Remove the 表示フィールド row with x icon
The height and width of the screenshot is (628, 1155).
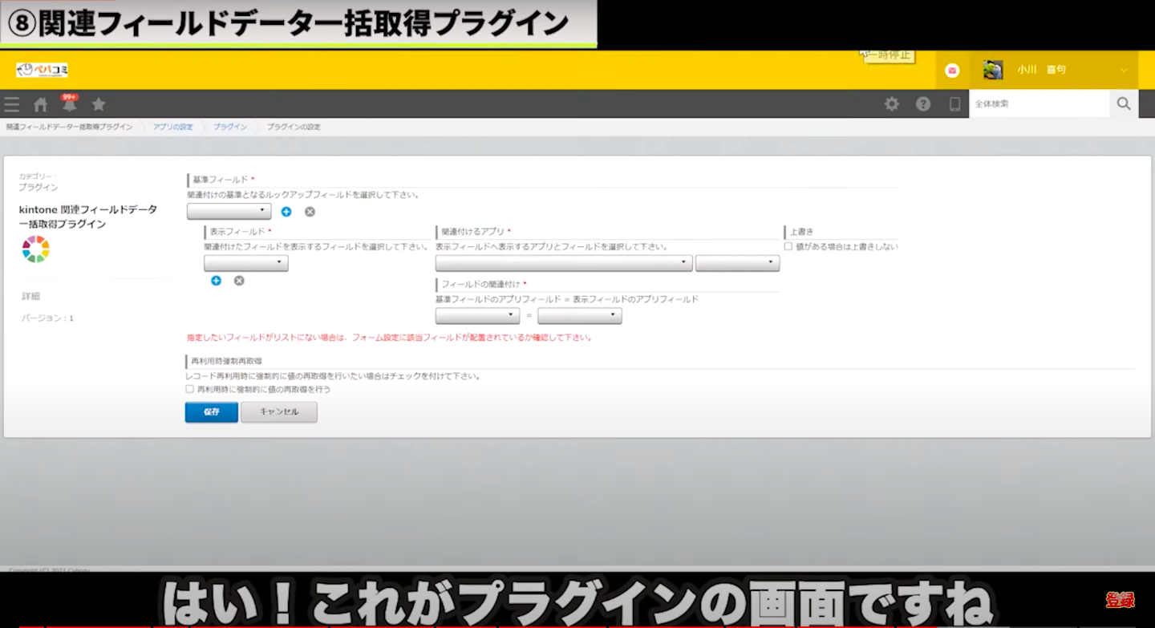tap(239, 281)
